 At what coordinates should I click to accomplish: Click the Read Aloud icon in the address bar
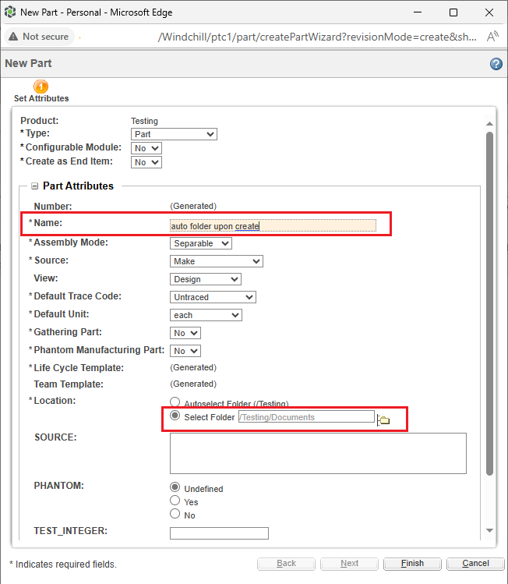(492, 37)
